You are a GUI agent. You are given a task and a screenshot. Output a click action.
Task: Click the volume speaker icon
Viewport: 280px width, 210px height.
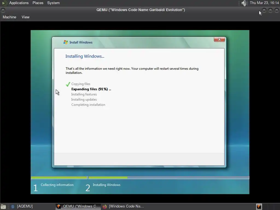(244, 3)
